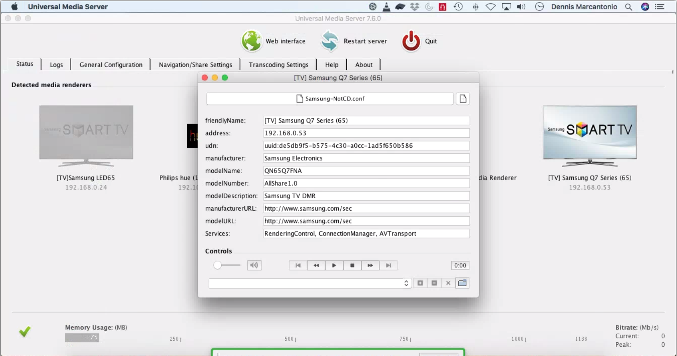Screen dimensions: 677x356
Task: Switch to the Status tab
Action: [x=25, y=64]
